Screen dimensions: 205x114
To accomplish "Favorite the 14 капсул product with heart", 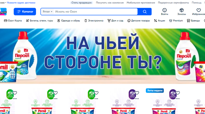I will 55,93.
